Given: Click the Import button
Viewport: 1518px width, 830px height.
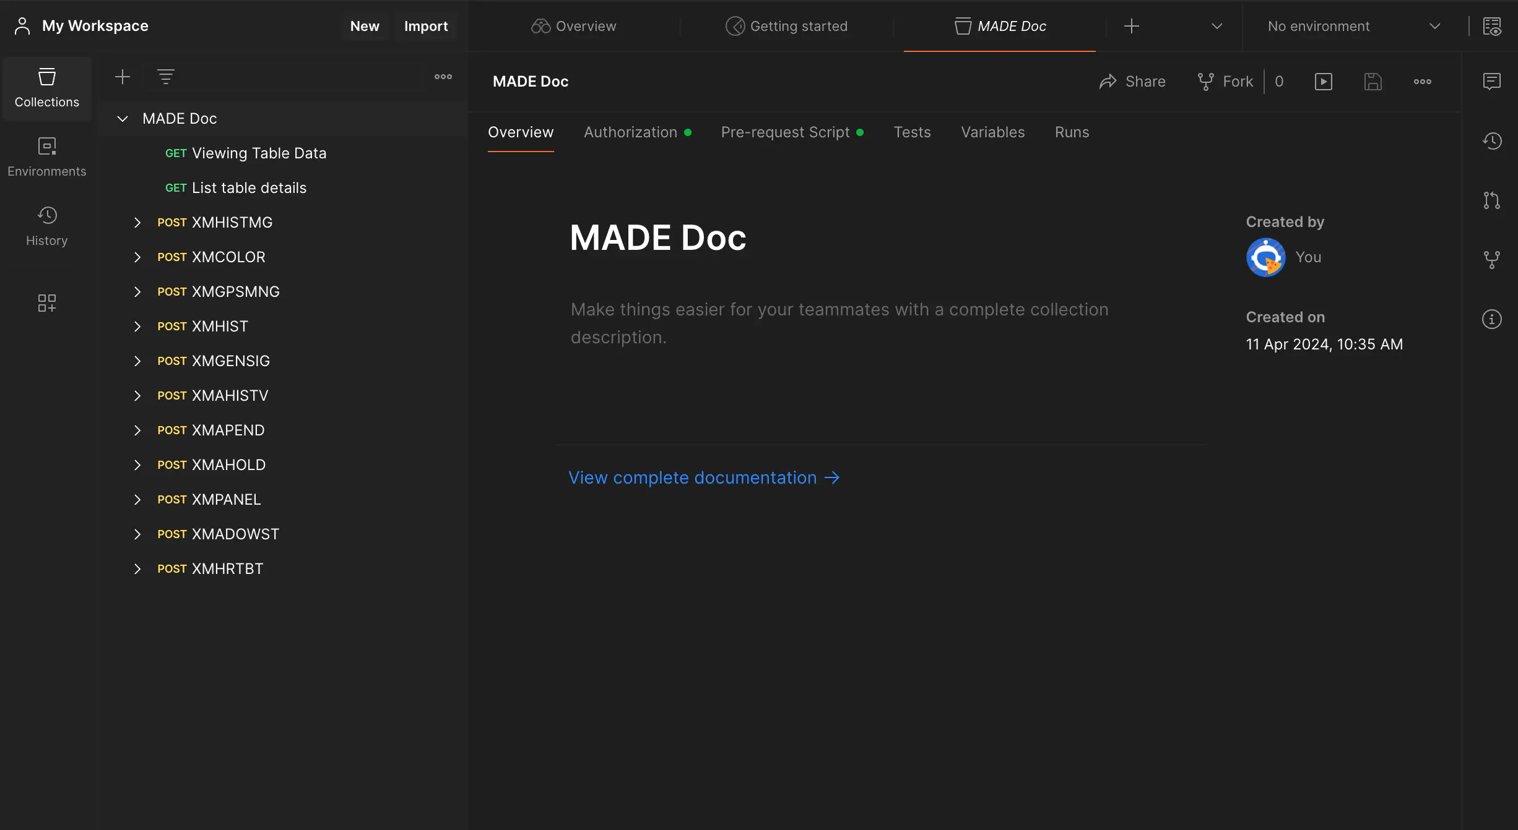Looking at the screenshot, I should point(426,26).
